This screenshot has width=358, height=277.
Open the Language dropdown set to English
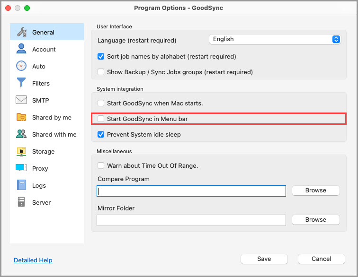tap(275, 39)
